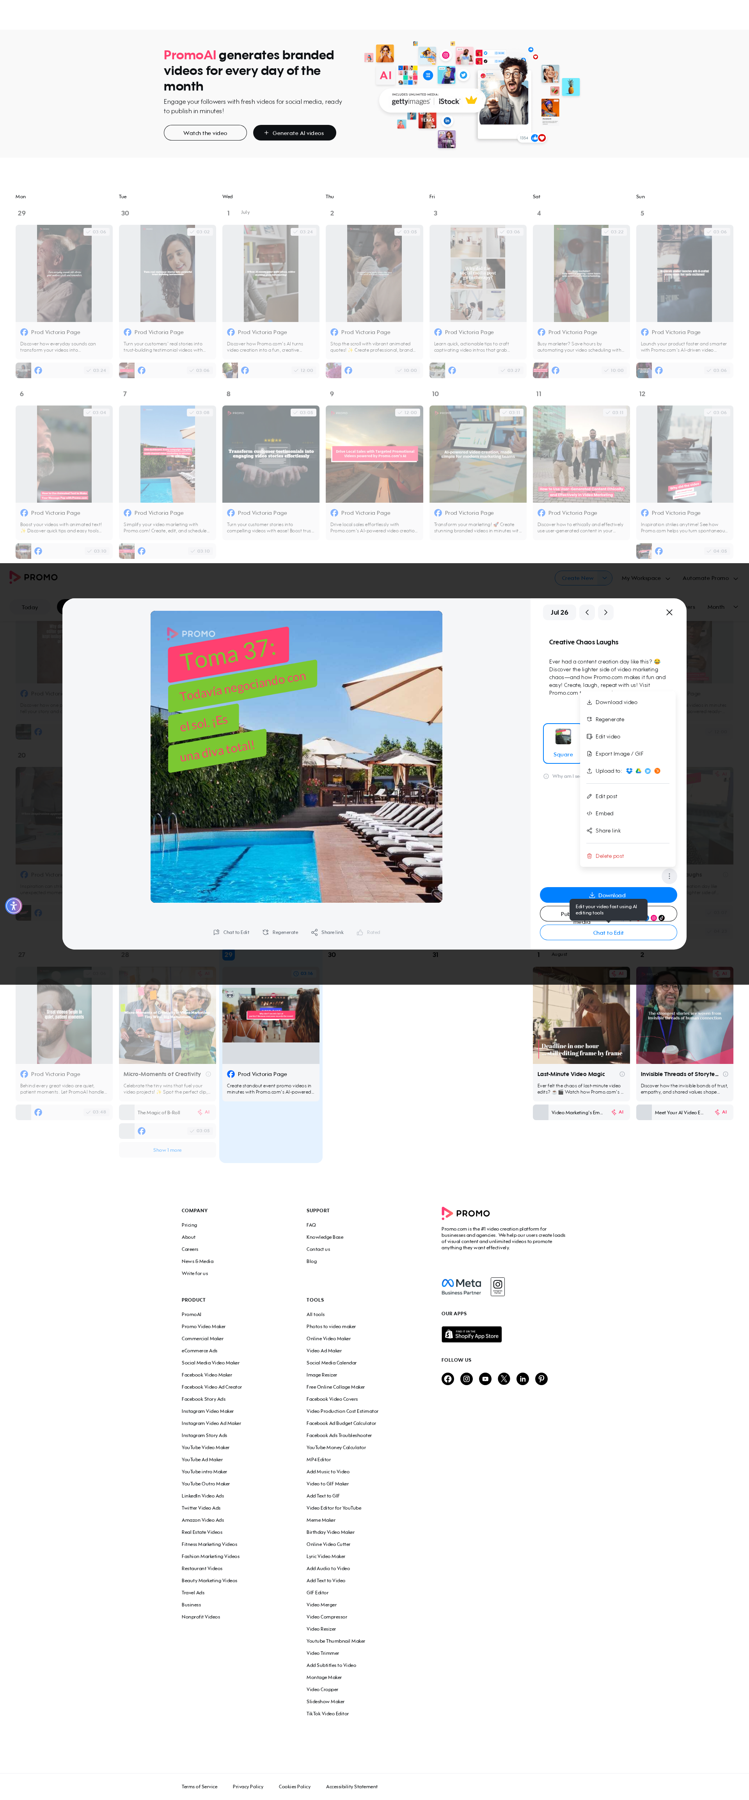Screen dimensions: 749x1800
Task: Click the Shopify App Store badge
Action: click(x=472, y=1335)
